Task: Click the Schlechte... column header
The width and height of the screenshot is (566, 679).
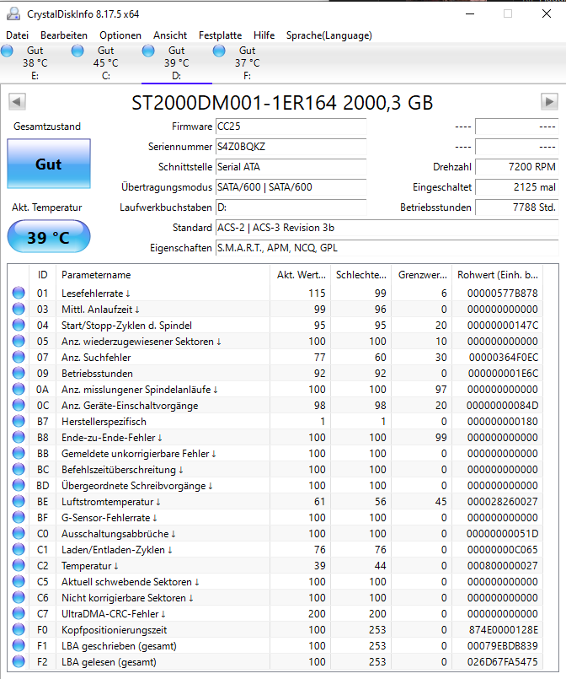Action: pos(361,274)
